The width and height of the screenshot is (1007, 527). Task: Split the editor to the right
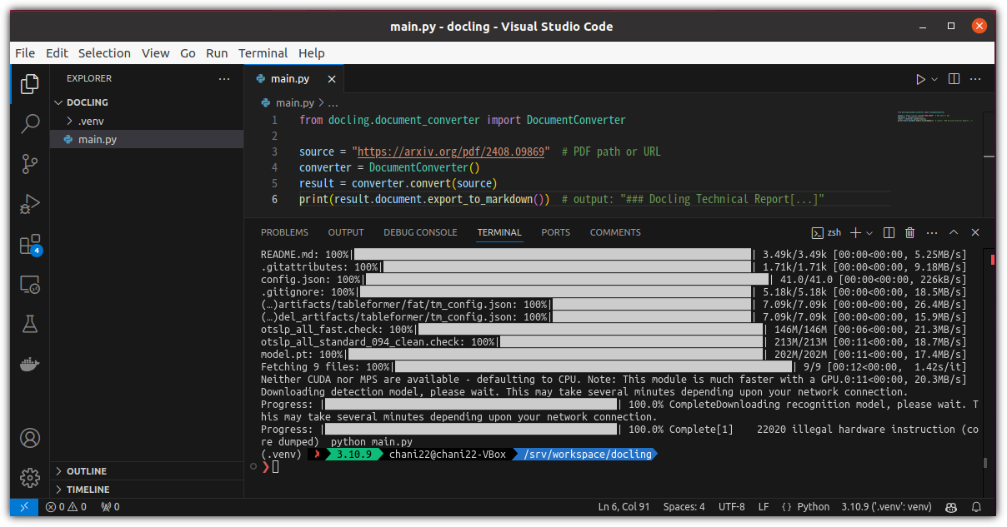954,79
